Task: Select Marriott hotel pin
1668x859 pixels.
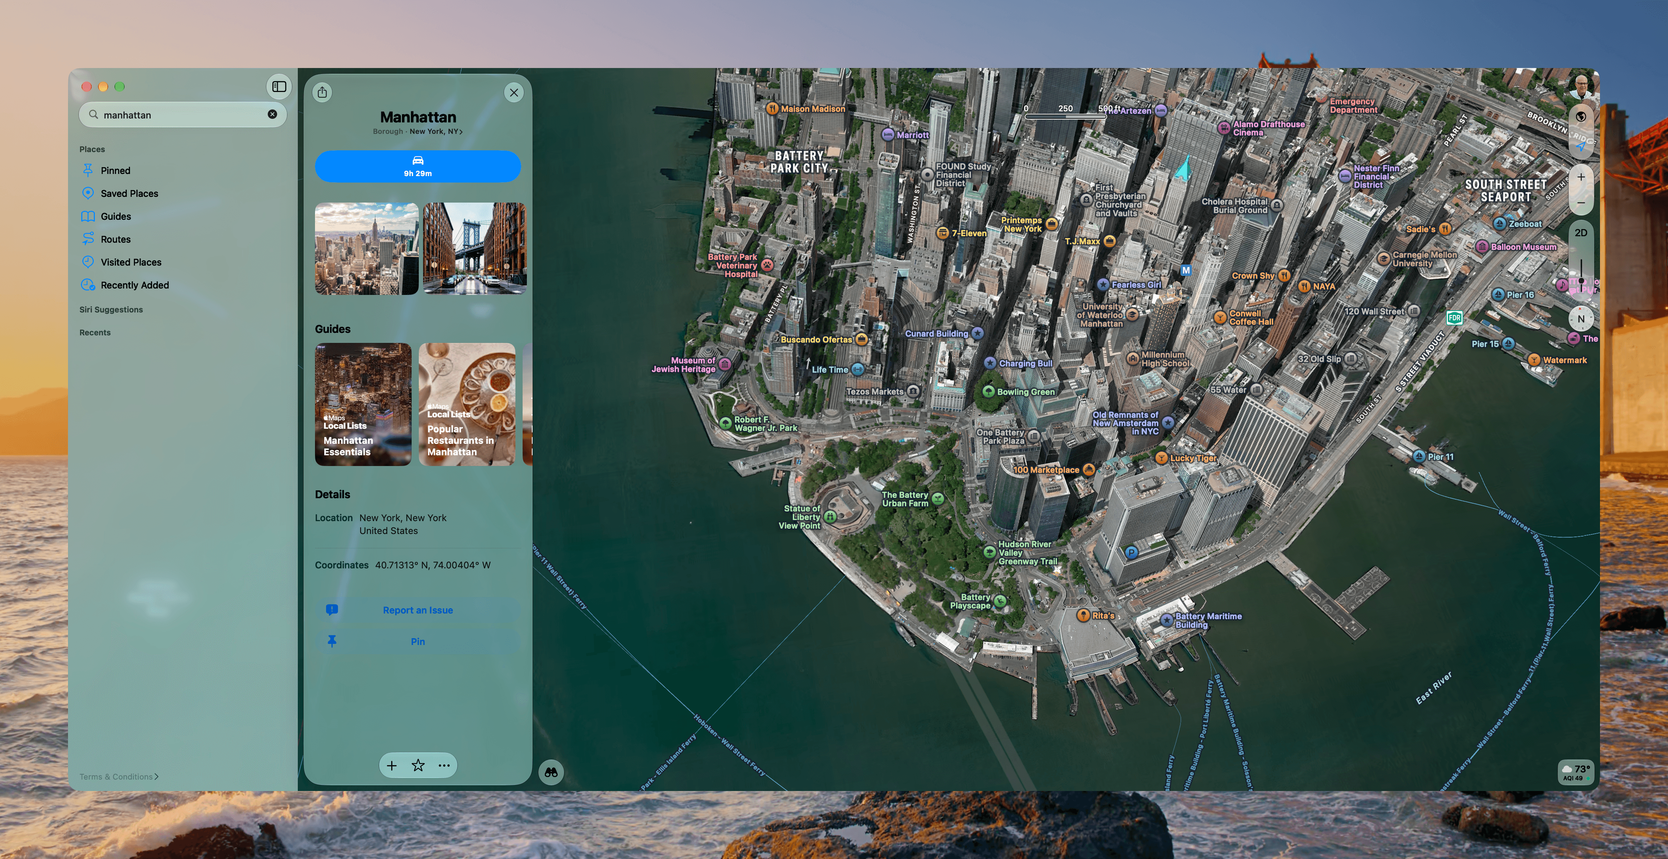Action: pos(888,135)
